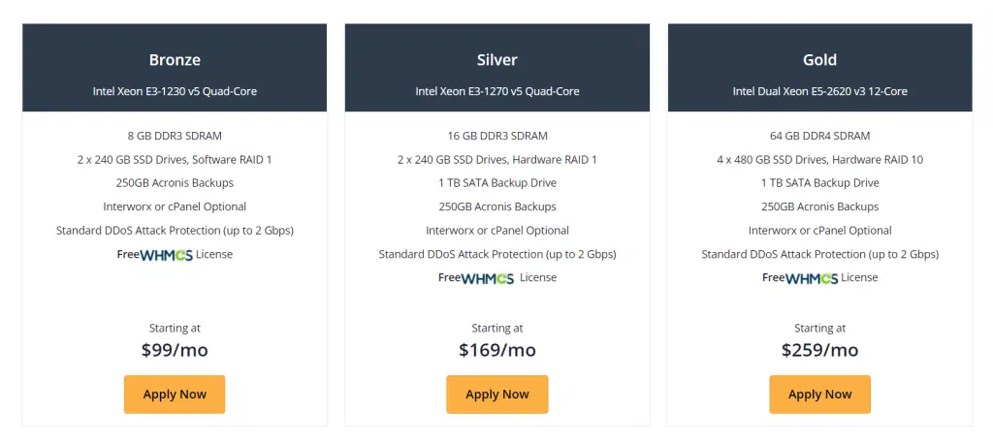Click the Intel Xeon E3-1230 v5 Quad-Core text
This screenshot has height=443, width=993.
coord(175,91)
